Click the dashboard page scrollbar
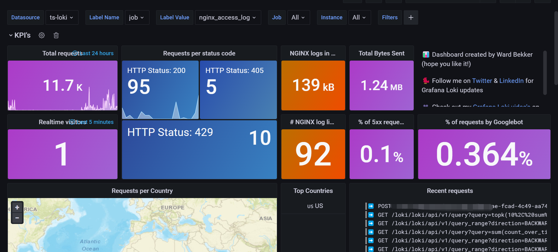The image size is (558, 252). coord(556,48)
